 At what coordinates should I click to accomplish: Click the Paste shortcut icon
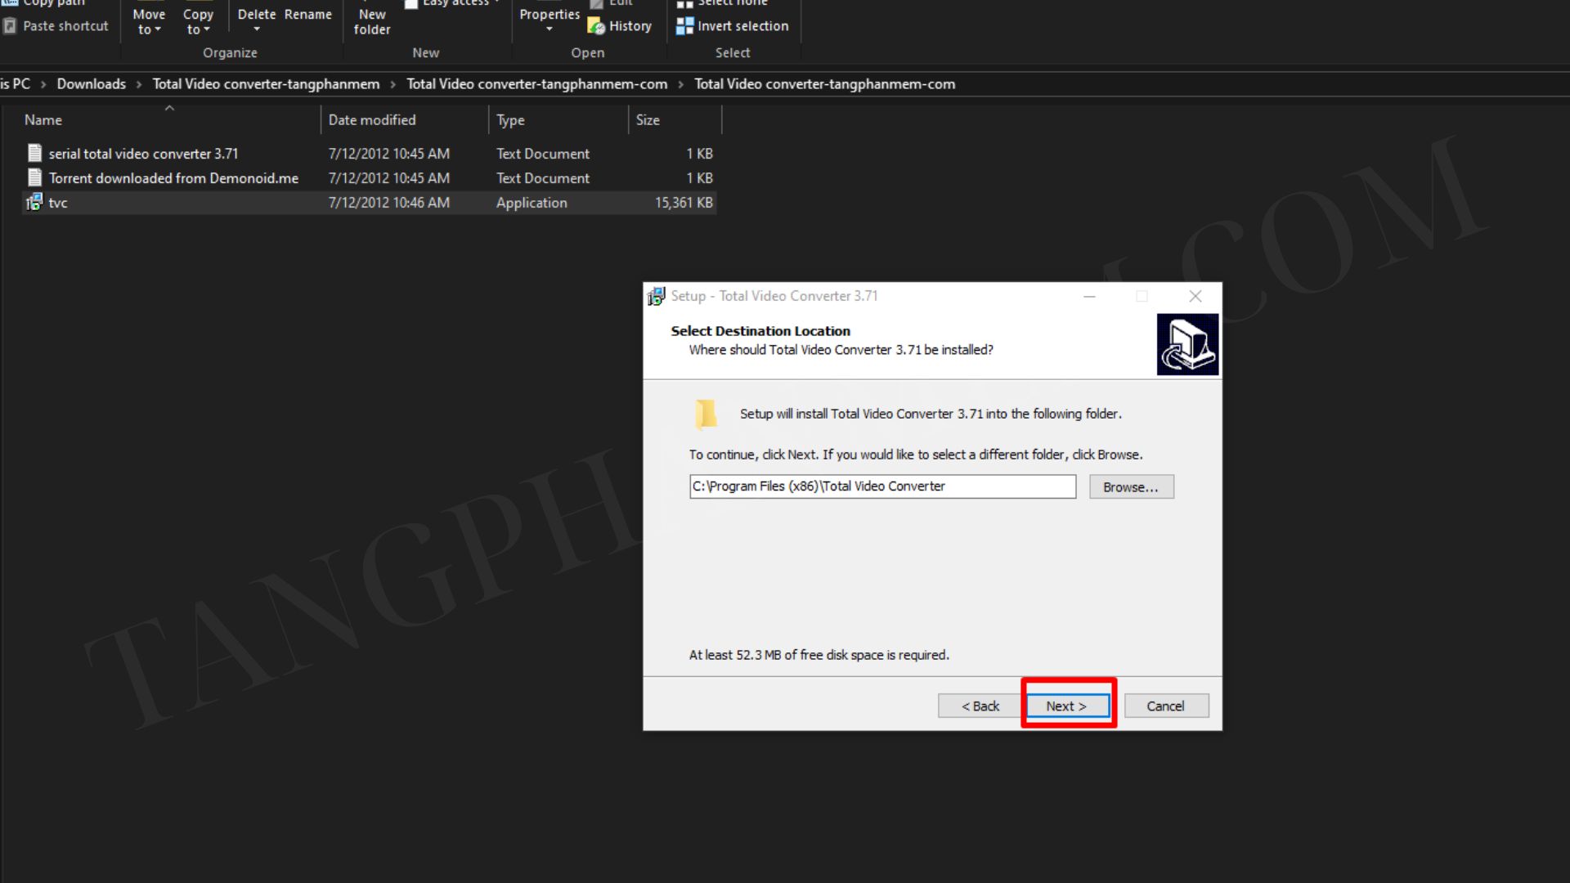point(10,26)
